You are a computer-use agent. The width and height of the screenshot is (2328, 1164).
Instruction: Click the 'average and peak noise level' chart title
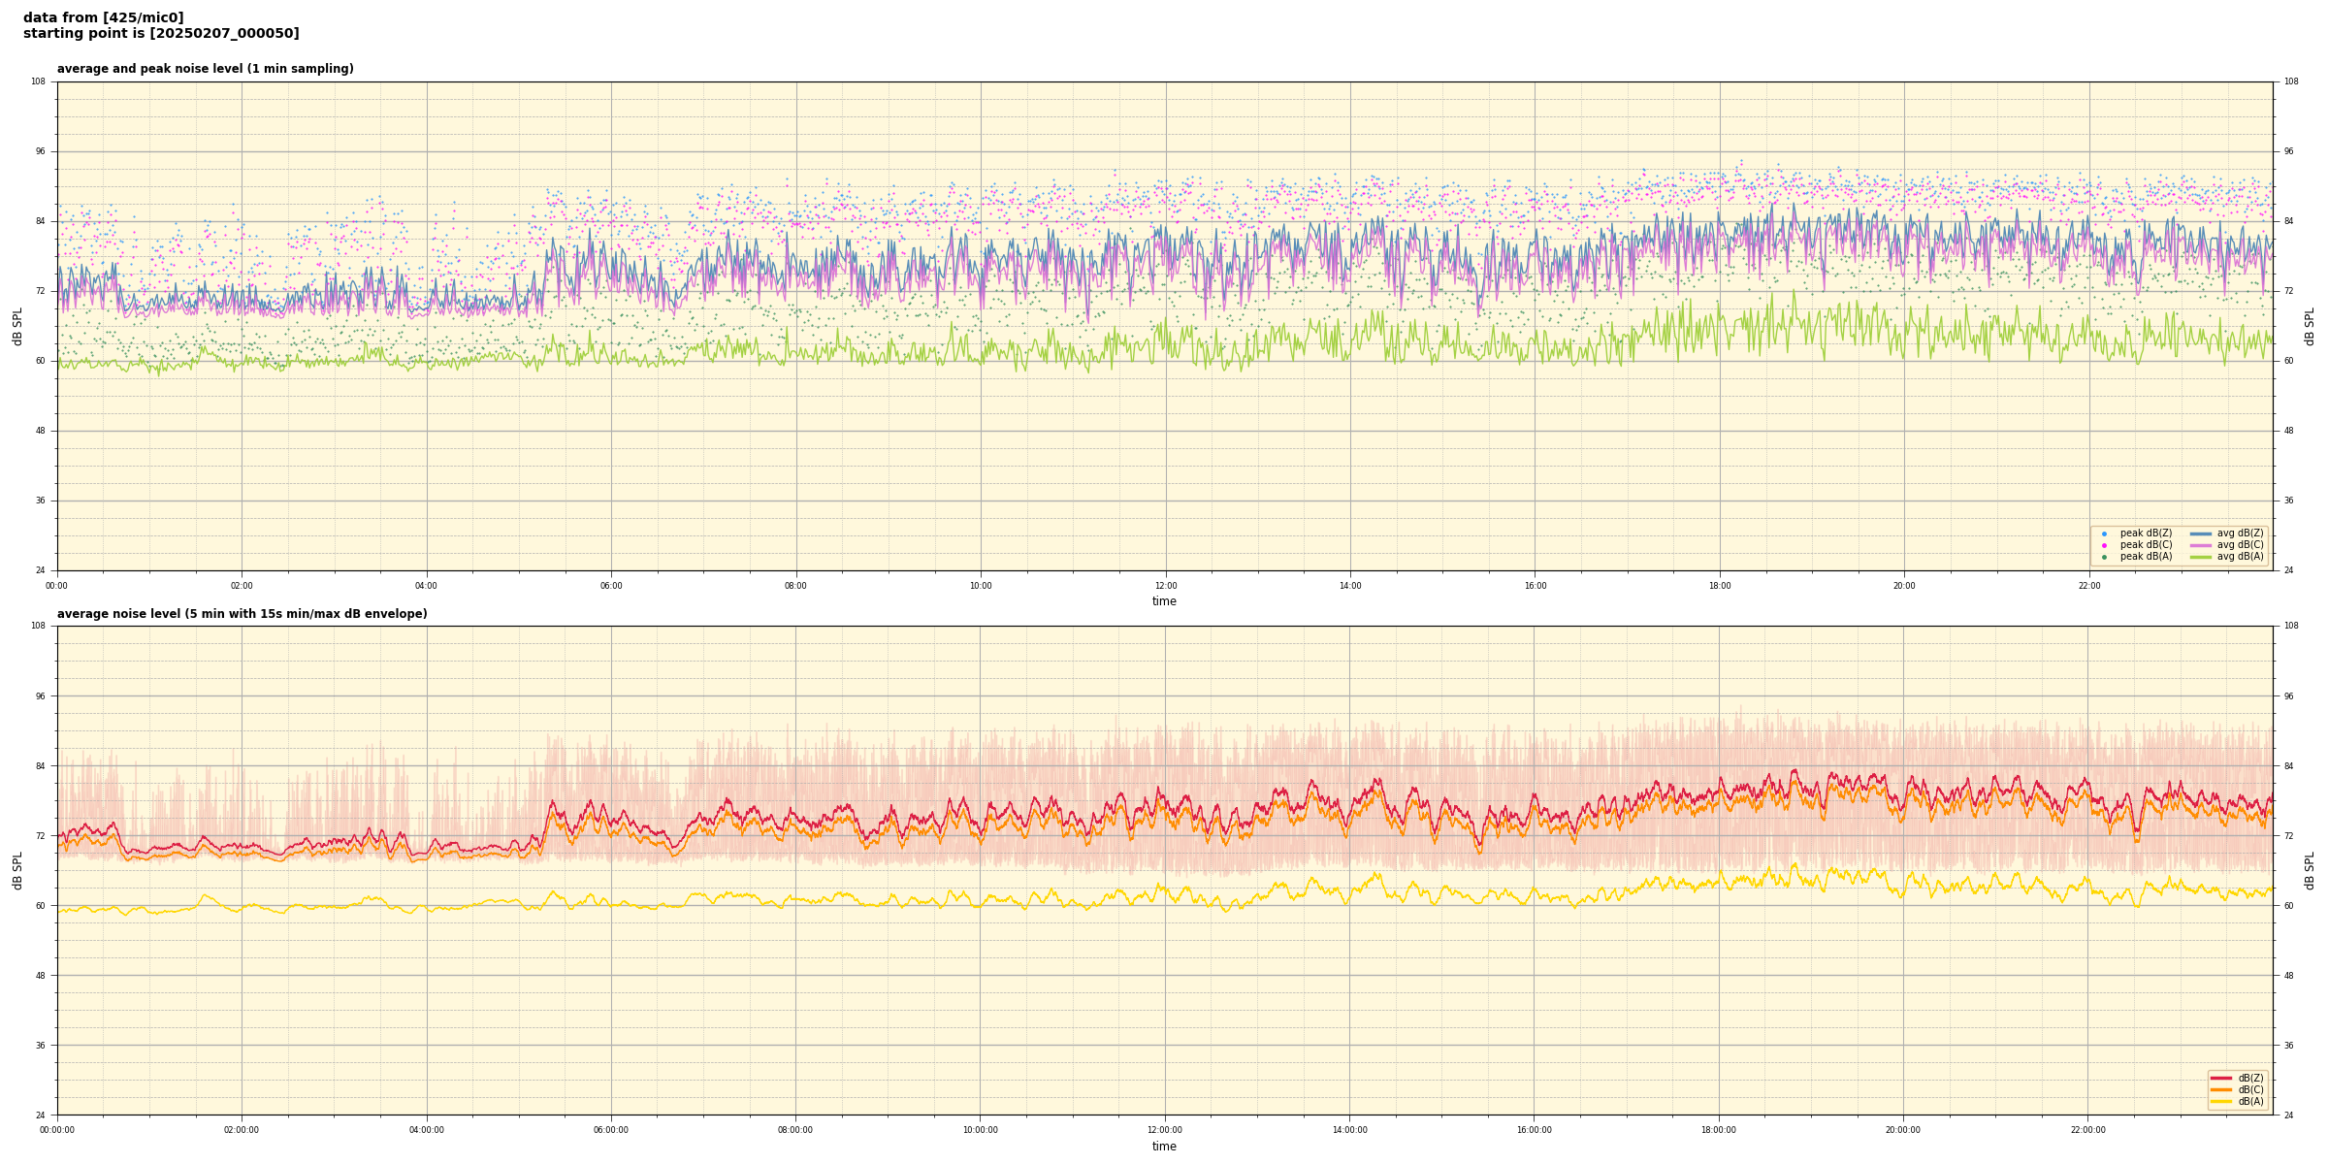(205, 69)
